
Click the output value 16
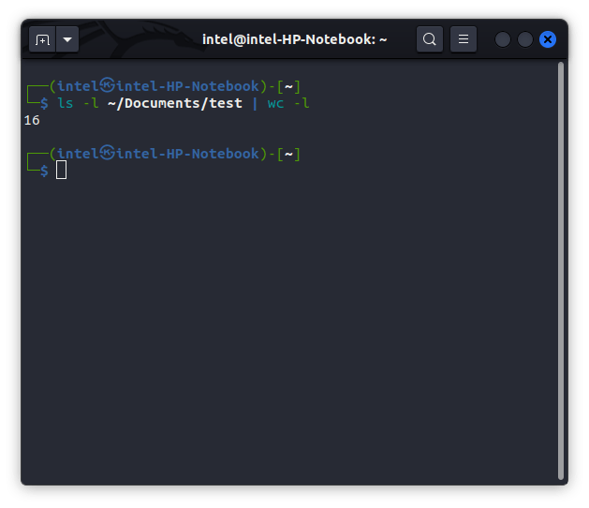click(32, 120)
